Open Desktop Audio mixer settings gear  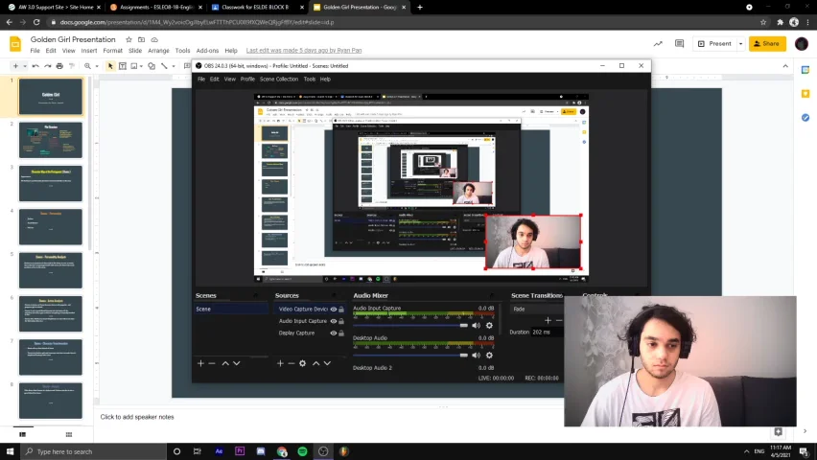[x=489, y=356]
